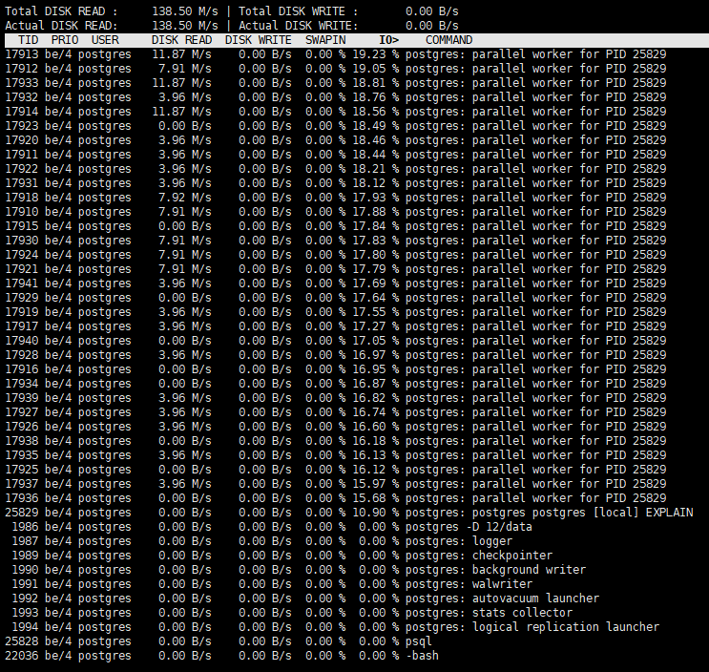Image resolution: width=709 pixels, height=672 pixels.
Task: Select TID 17923 in process list
Action: pyautogui.click(x=22, y=126)
